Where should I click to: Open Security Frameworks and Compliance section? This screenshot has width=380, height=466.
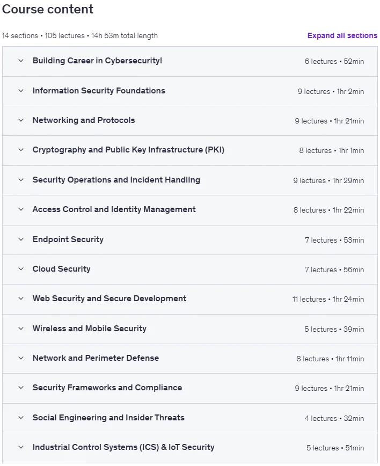click(x=190, y=388)
